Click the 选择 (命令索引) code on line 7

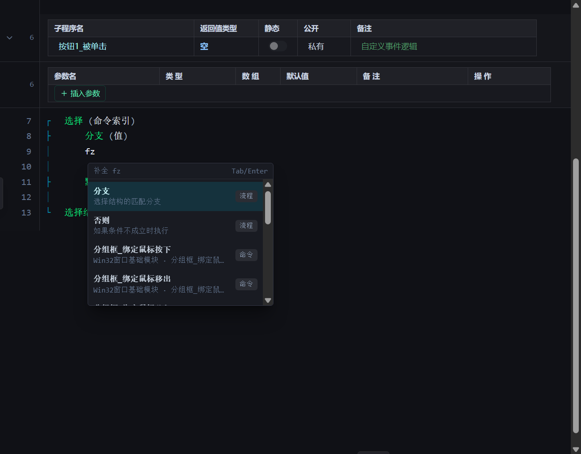click(x=100, y=121)
